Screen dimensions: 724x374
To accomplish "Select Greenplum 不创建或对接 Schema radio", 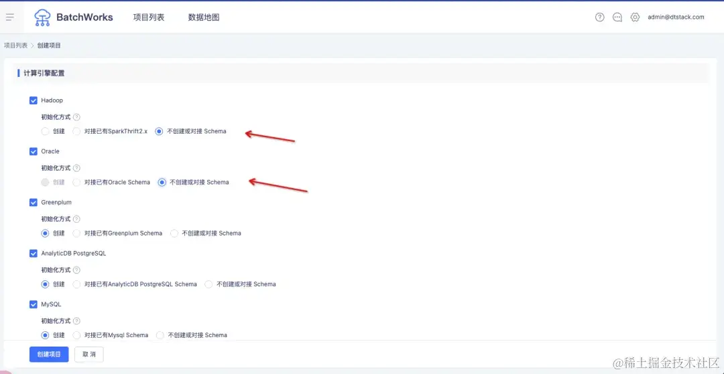I will 174,233.
